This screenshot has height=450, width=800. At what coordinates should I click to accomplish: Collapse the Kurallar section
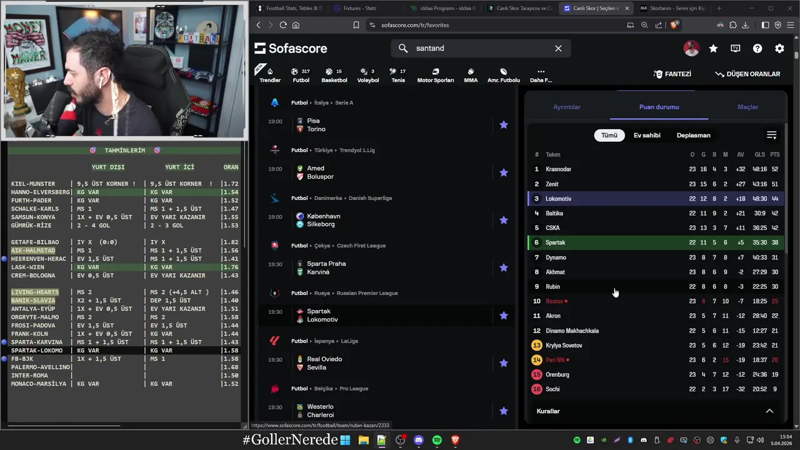point(769,411)
